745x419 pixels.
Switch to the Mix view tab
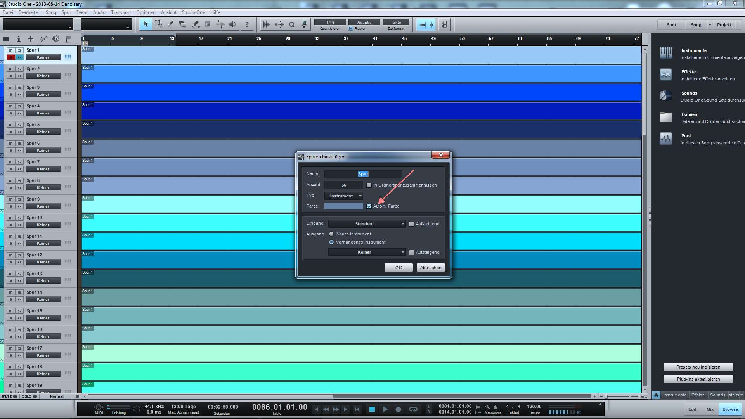pos(710,409)
